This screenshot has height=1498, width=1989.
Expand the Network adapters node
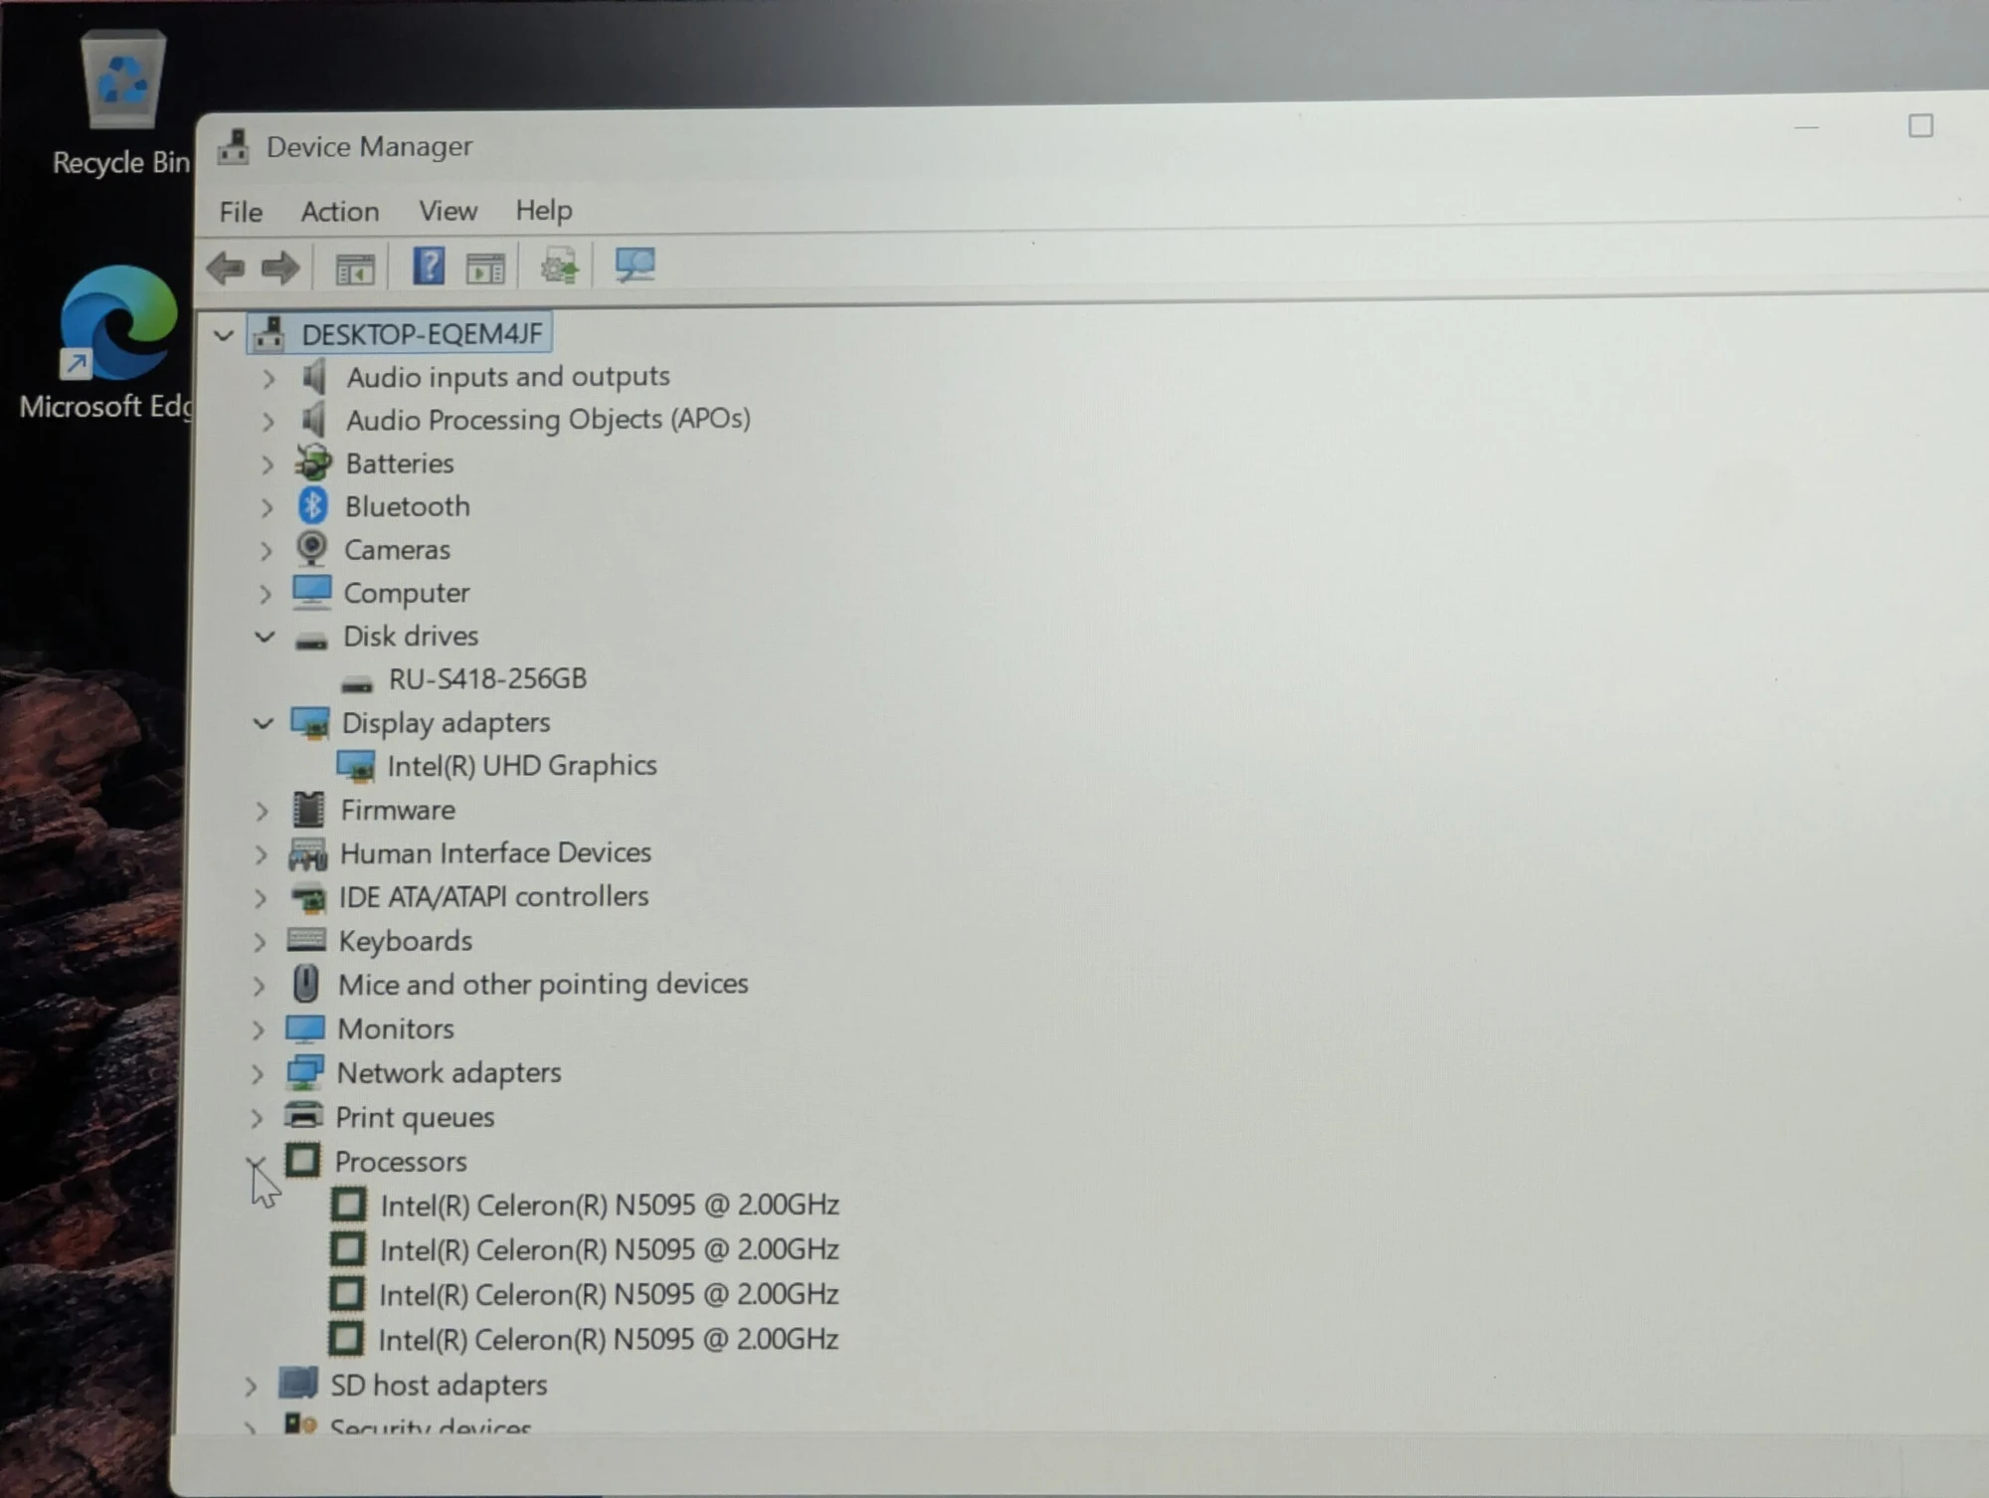tap(258, 1074)
